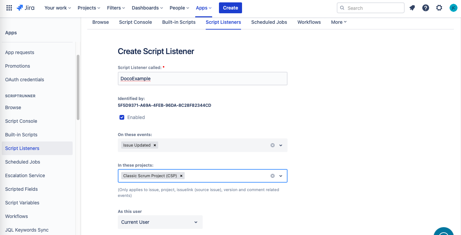Click the blue Create button

click(230, 8)
